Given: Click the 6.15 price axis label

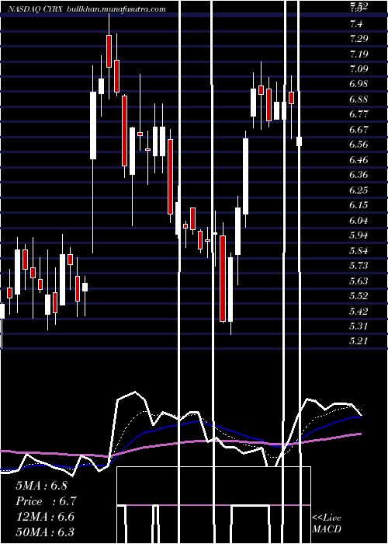Looking at the screenshot, I should click(359, 204).
